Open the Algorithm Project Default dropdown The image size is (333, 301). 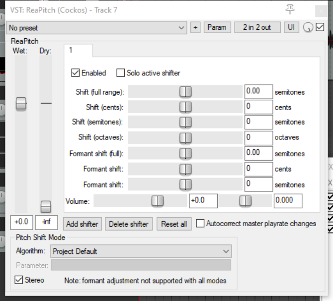click(x=141, y=251)
